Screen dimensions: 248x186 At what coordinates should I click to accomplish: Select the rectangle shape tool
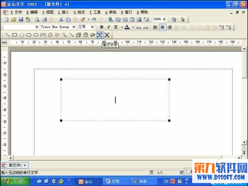coord(15,35)
